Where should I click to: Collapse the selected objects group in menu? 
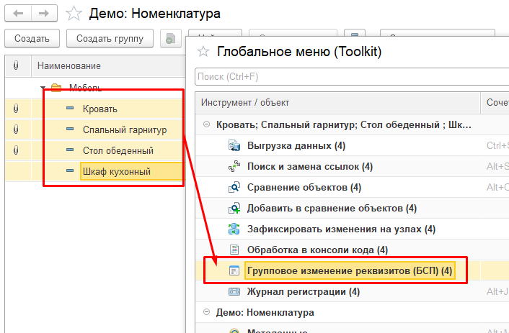(x=207, y=124)
